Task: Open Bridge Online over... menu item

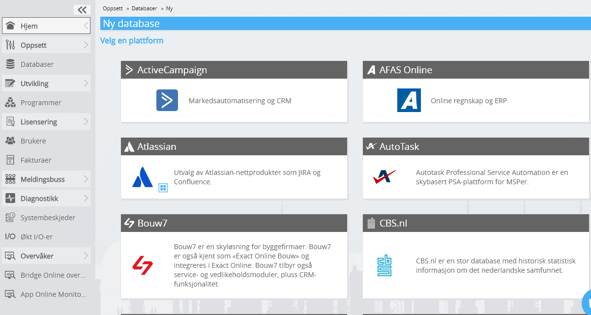Action: tap(46, 275)
